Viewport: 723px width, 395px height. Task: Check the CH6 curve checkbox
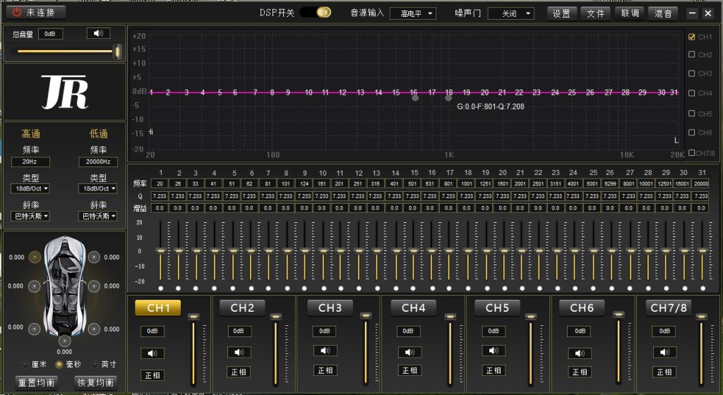click(692, 132)
